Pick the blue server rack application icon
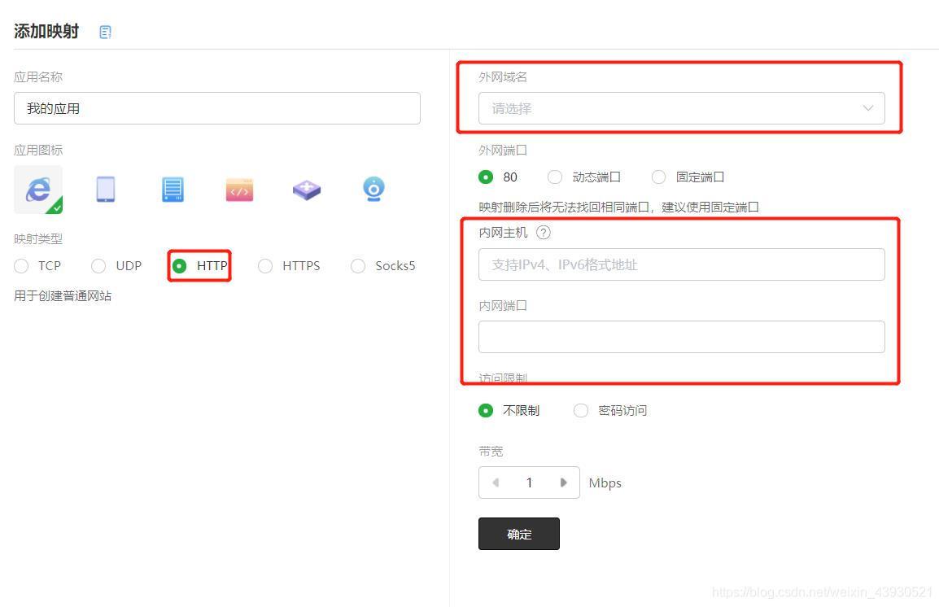This screenshot has height=607, width=939. point(173,189)
